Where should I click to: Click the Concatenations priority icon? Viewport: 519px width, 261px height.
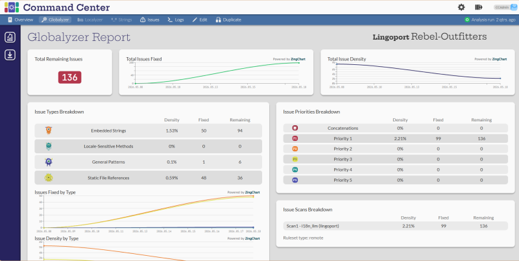point(295,128)
